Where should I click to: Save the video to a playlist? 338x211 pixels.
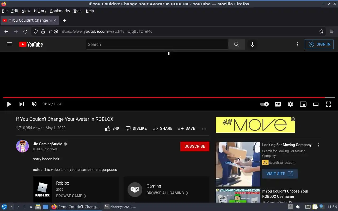coord(186,128)
